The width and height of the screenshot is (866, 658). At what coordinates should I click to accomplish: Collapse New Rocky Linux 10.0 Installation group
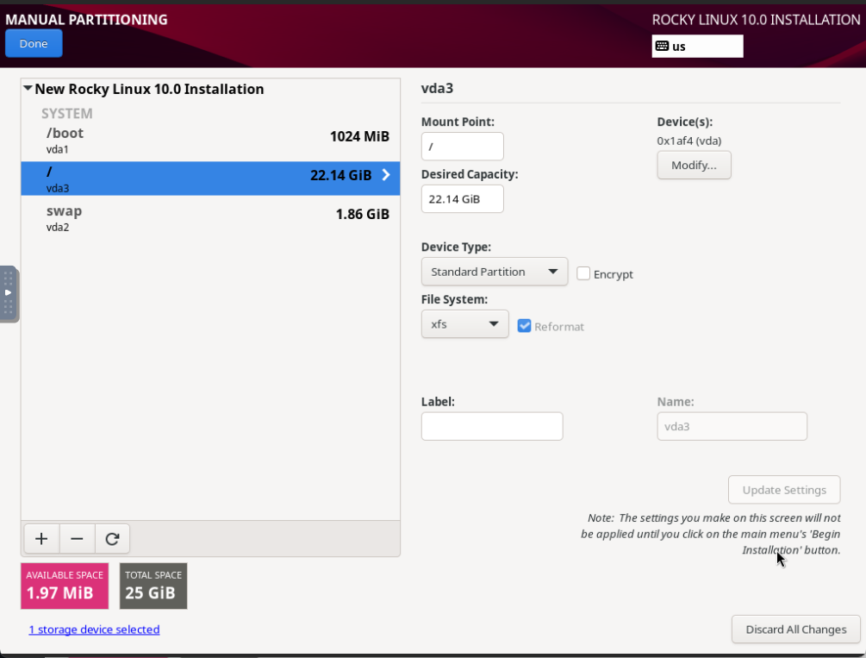pyautogui.click(x=28, y=89)
